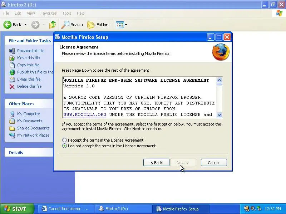The width and height of the screenshot is (286, 214).
Task: Click the Shared Documents link text
Action: 33,128
